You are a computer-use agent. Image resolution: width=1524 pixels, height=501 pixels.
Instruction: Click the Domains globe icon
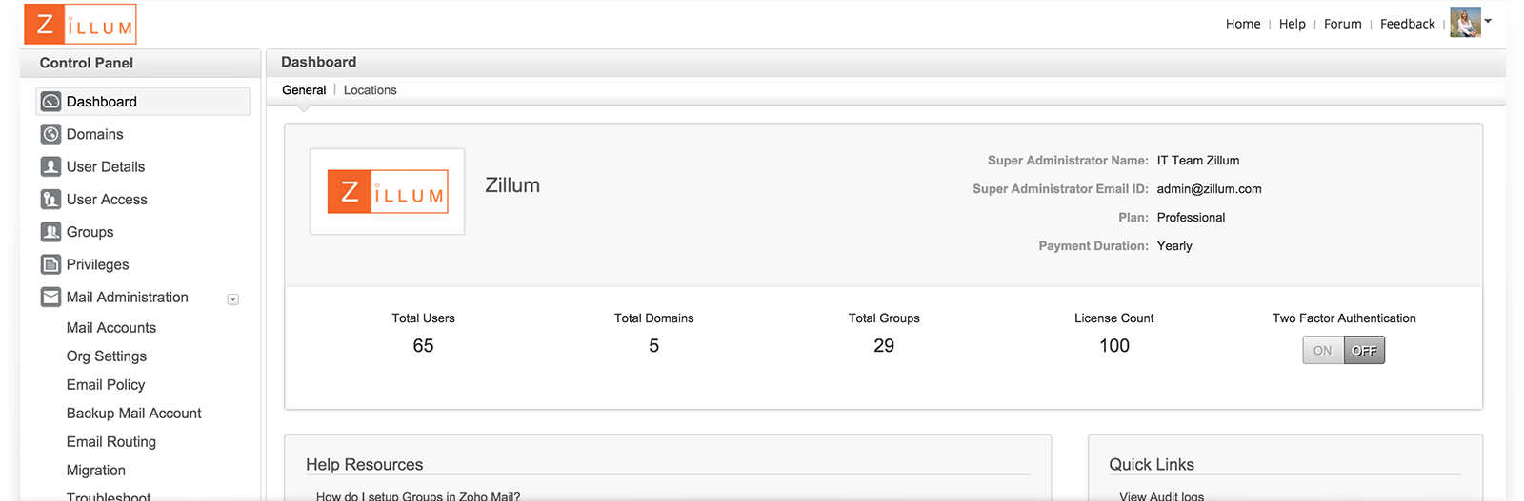pos(51,134)
